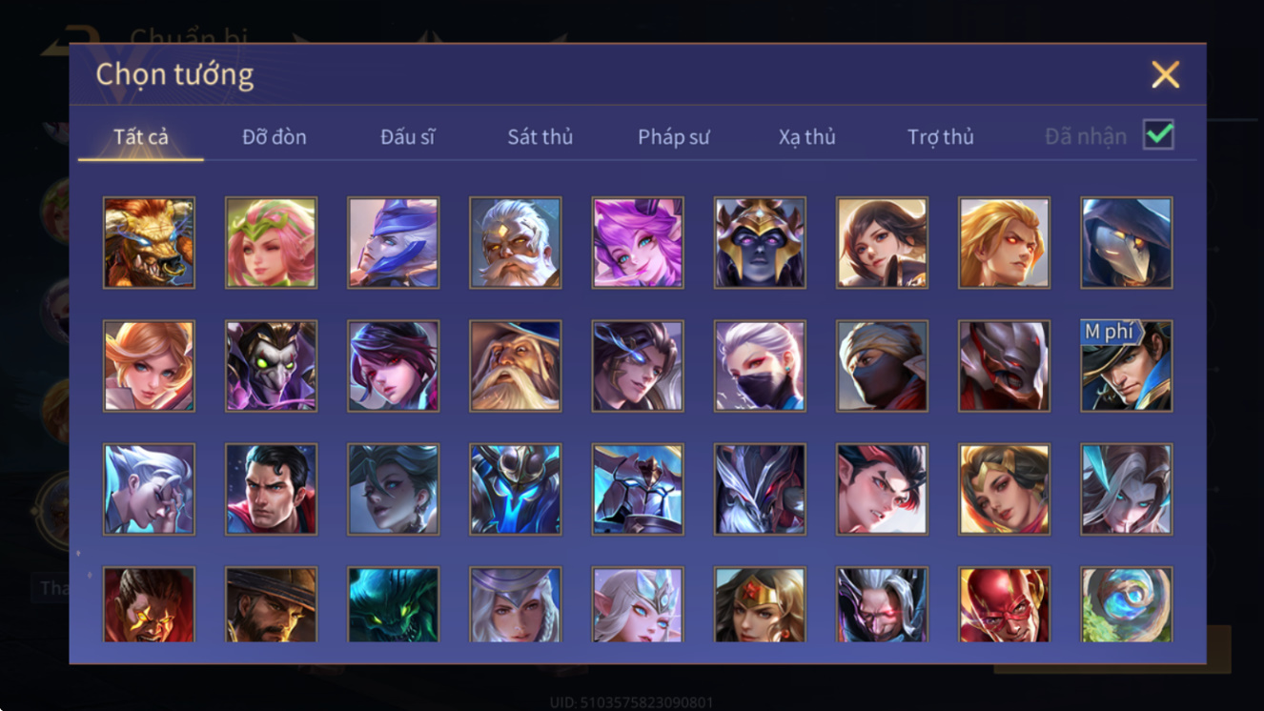
Task: Choose the white-haired masked ninja girl
Action: point(760,366)
